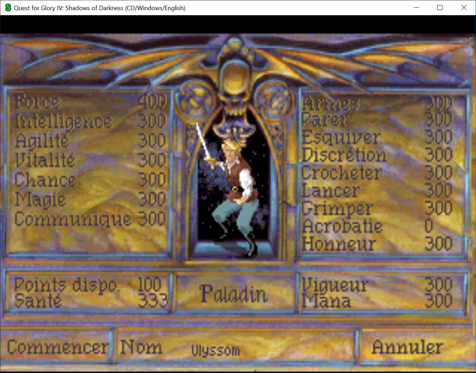Image resolution: width=476 pixels, height=373 pixels.
Task: Click the Santé label
Action: click(38, 300)
